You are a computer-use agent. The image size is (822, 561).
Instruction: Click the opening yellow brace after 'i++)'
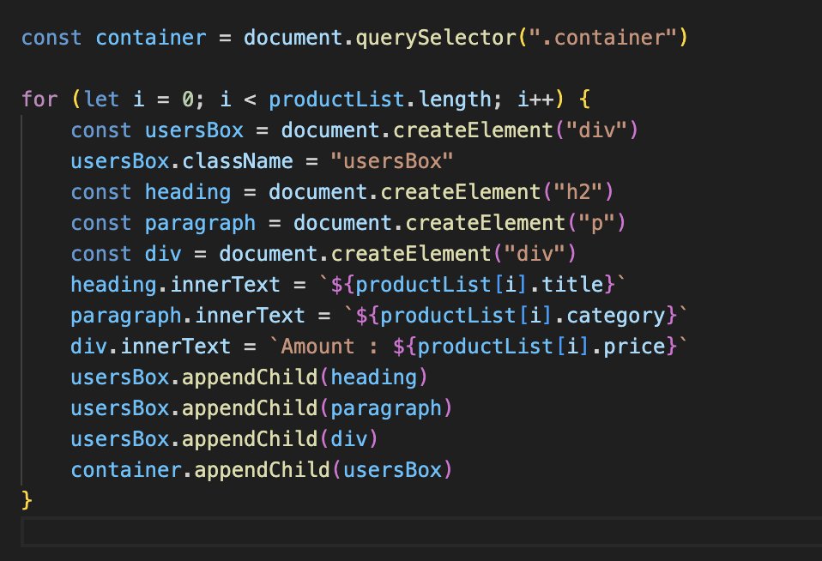pos(585,100)
